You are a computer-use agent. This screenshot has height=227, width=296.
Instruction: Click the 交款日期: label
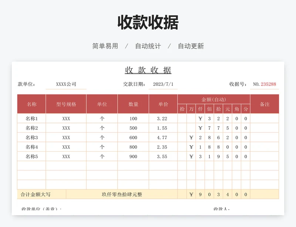click(134, 84)
